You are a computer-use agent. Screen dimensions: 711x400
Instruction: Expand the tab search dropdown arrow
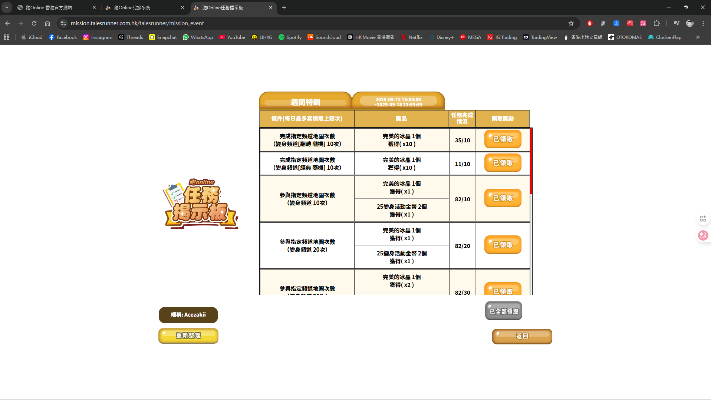tap(7, 7)
